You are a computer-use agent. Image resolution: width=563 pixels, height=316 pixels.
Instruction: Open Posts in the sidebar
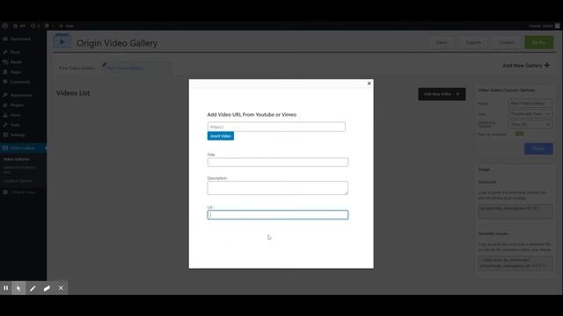[x=15, y=52]
